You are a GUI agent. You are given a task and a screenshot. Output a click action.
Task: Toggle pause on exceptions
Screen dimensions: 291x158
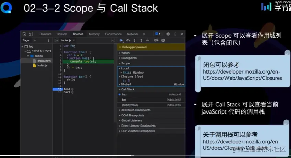[x=163, y=40]
